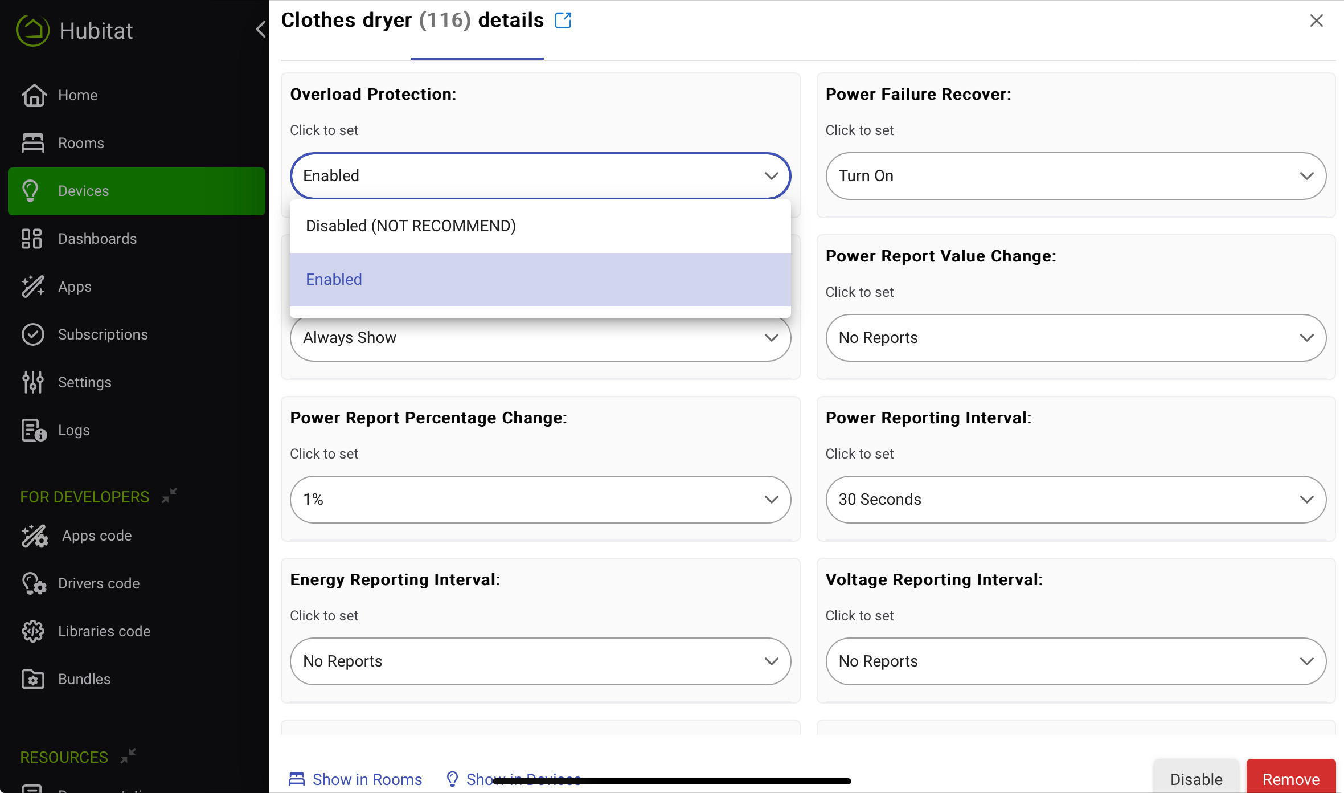Click the Overload Protection heading
The image size is (1344, 793).
(373, 94)
